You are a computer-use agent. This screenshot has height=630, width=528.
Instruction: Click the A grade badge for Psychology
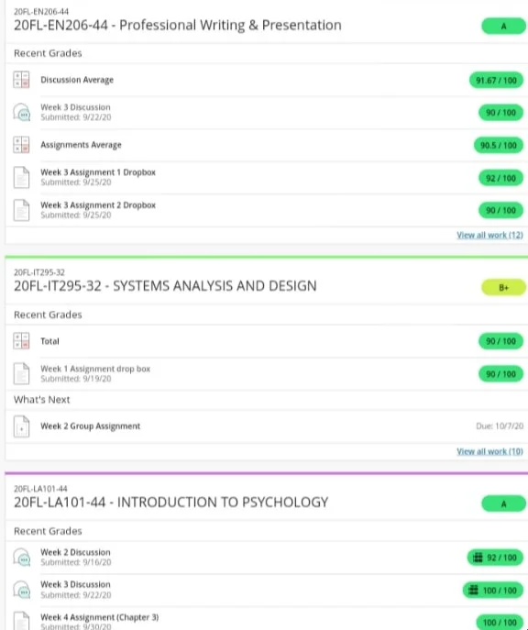503,503
